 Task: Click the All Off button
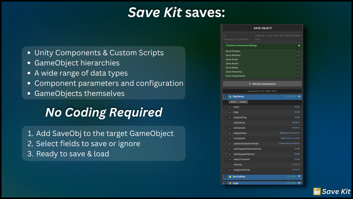[x=243, y=102]
